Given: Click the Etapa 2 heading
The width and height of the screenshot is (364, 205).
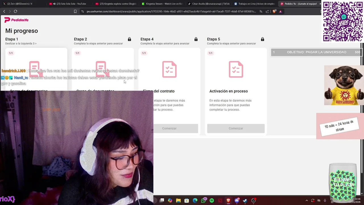Looking at the screenshot, I should coord(80,39).
